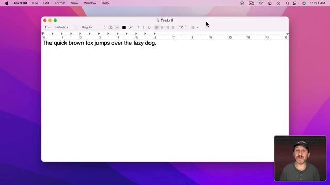Click the font size field showing 22
Viewport: 330px width, 185px height.
click(x=111, y=27)
